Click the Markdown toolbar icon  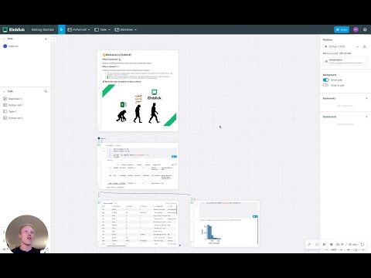tap(117, 29)
